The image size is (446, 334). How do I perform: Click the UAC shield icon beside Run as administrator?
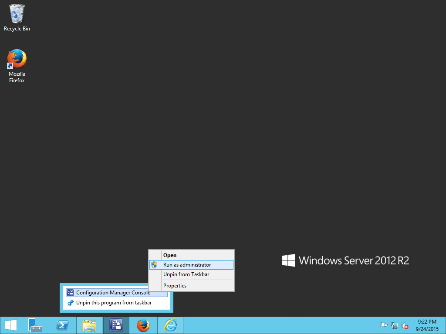tap(154, 265)
